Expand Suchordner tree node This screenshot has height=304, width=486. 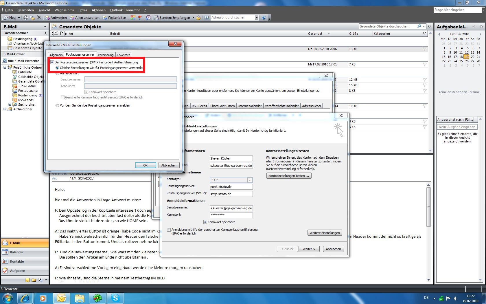click(10, 105)
